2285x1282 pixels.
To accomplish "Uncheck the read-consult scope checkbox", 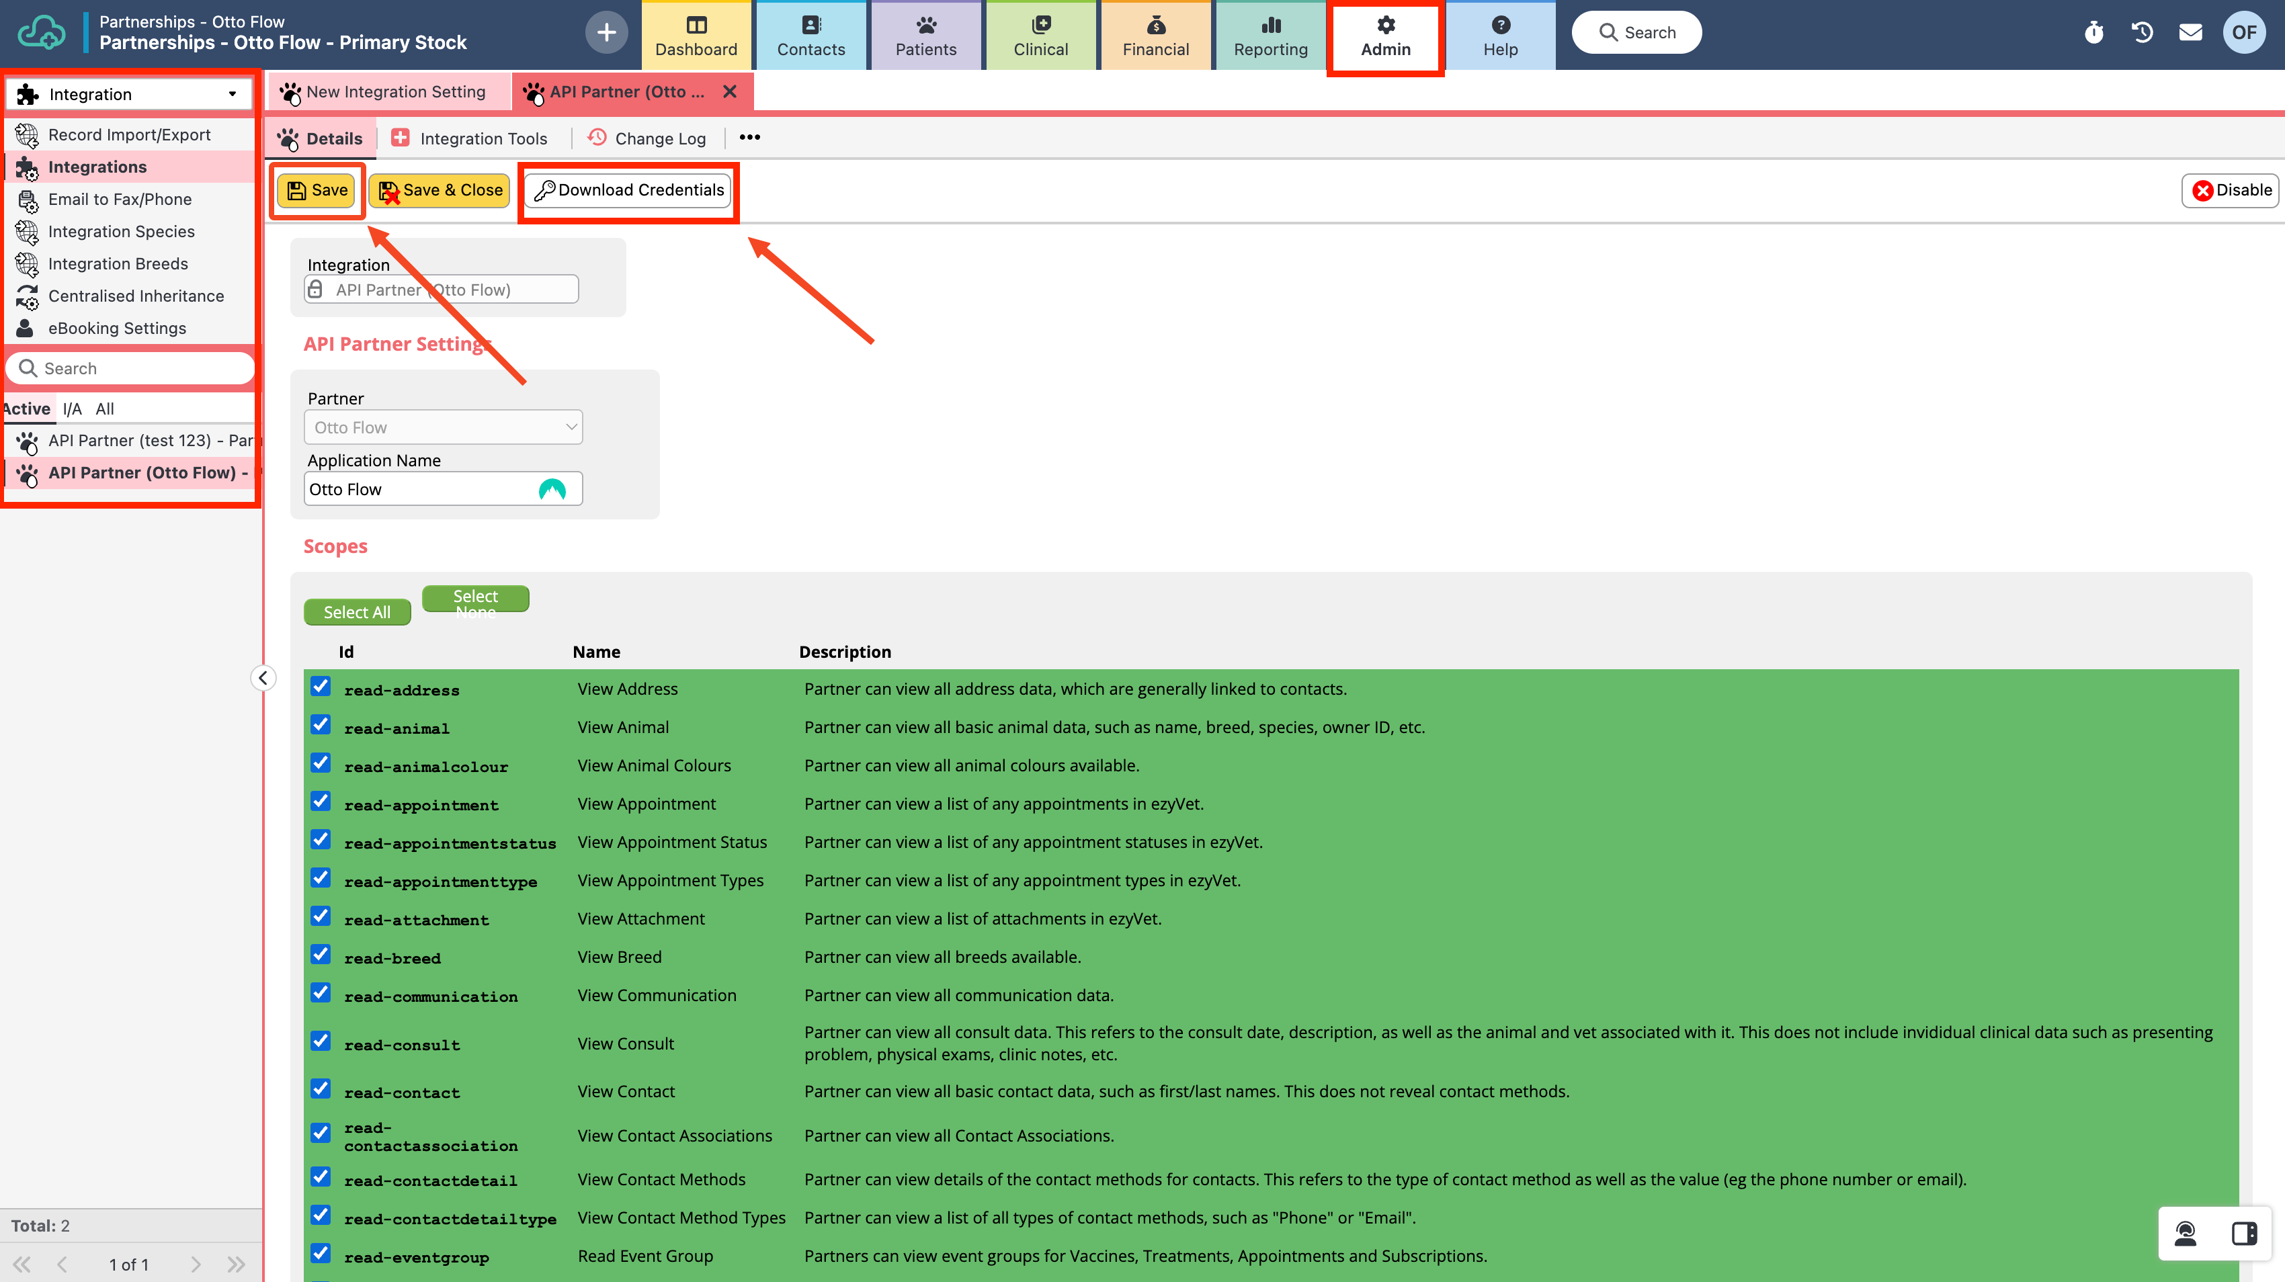I will (320, 1041).
